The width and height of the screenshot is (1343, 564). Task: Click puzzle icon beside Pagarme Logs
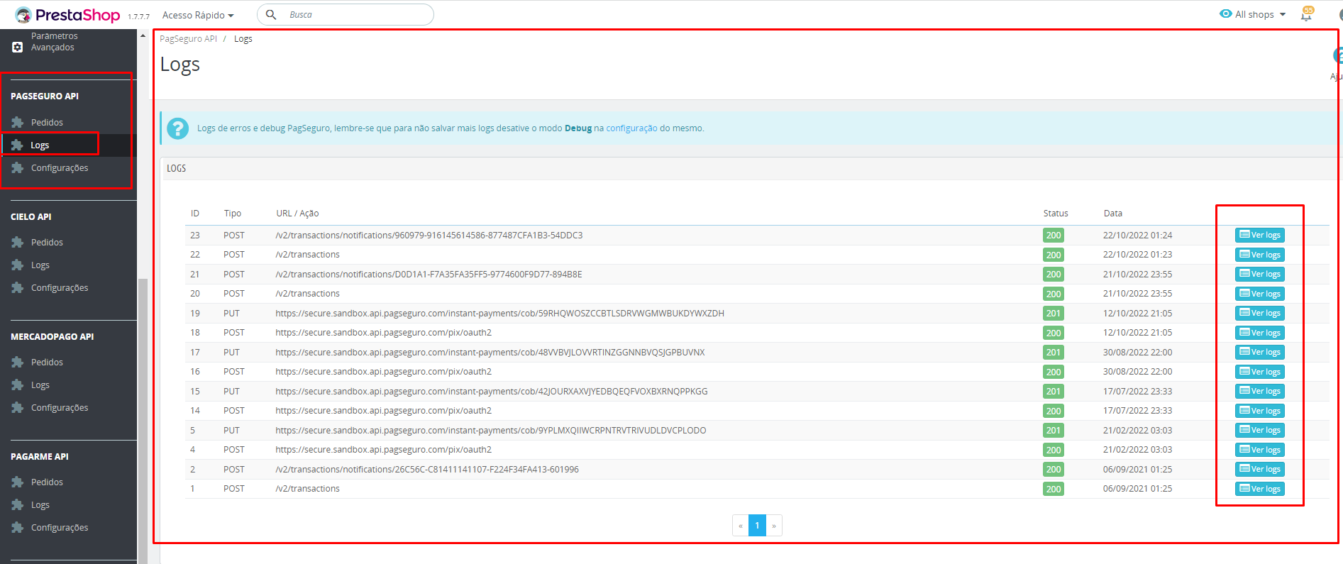[18, 504]
